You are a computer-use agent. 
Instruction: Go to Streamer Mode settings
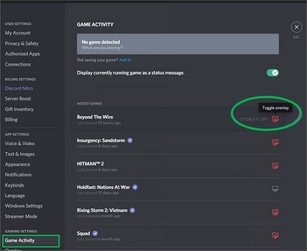[x=21, y=216]
